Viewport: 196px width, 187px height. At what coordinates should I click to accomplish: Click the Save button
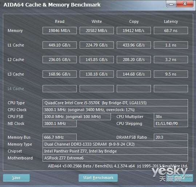(16, 178)
